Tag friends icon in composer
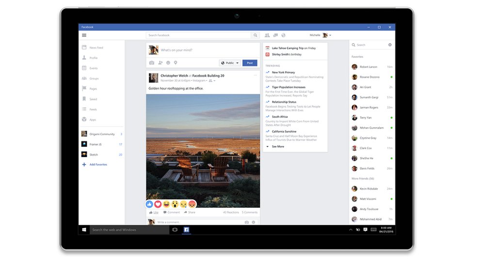The width and height of the screenshot is (481, 262). click(x=160, y=63)
